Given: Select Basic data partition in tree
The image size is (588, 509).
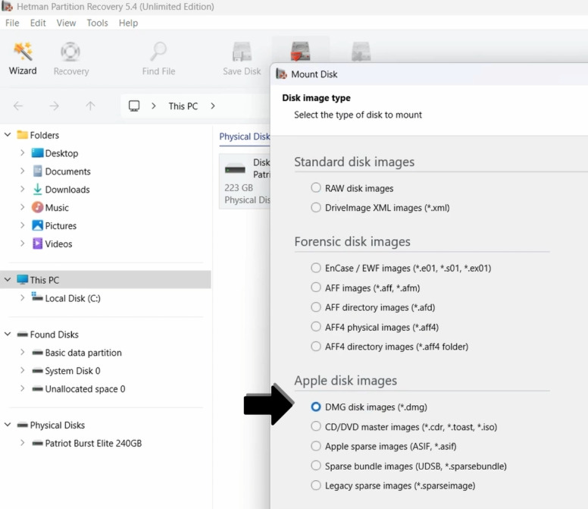Looking at the screenshot, I should coord(83,353).
